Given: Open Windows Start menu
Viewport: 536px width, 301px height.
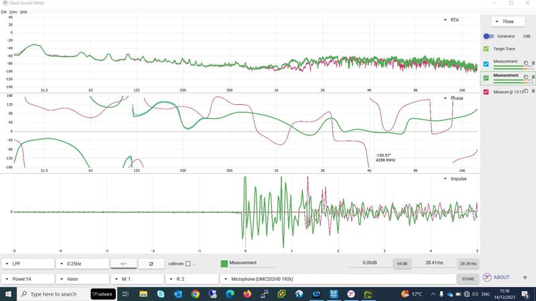Looking at the screenshot, I should [8, 294].
